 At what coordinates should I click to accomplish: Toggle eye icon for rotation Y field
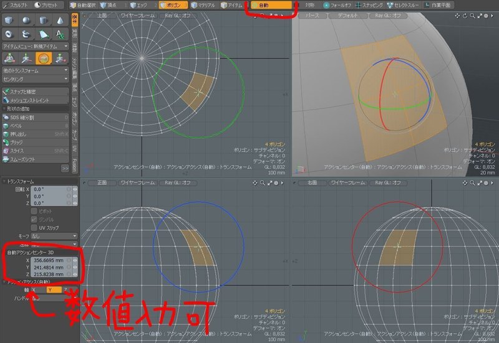[75, 196]
